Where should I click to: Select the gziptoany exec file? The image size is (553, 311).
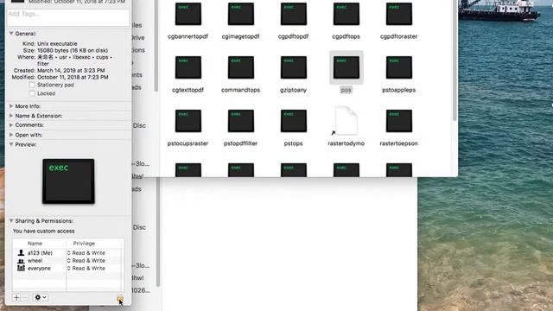294,67
